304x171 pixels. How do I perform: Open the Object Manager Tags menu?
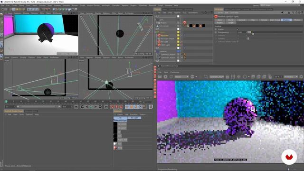coord(184,13)
